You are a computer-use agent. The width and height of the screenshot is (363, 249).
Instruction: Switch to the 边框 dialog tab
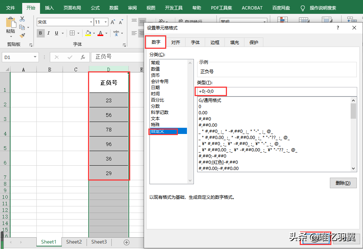(215, 42)
